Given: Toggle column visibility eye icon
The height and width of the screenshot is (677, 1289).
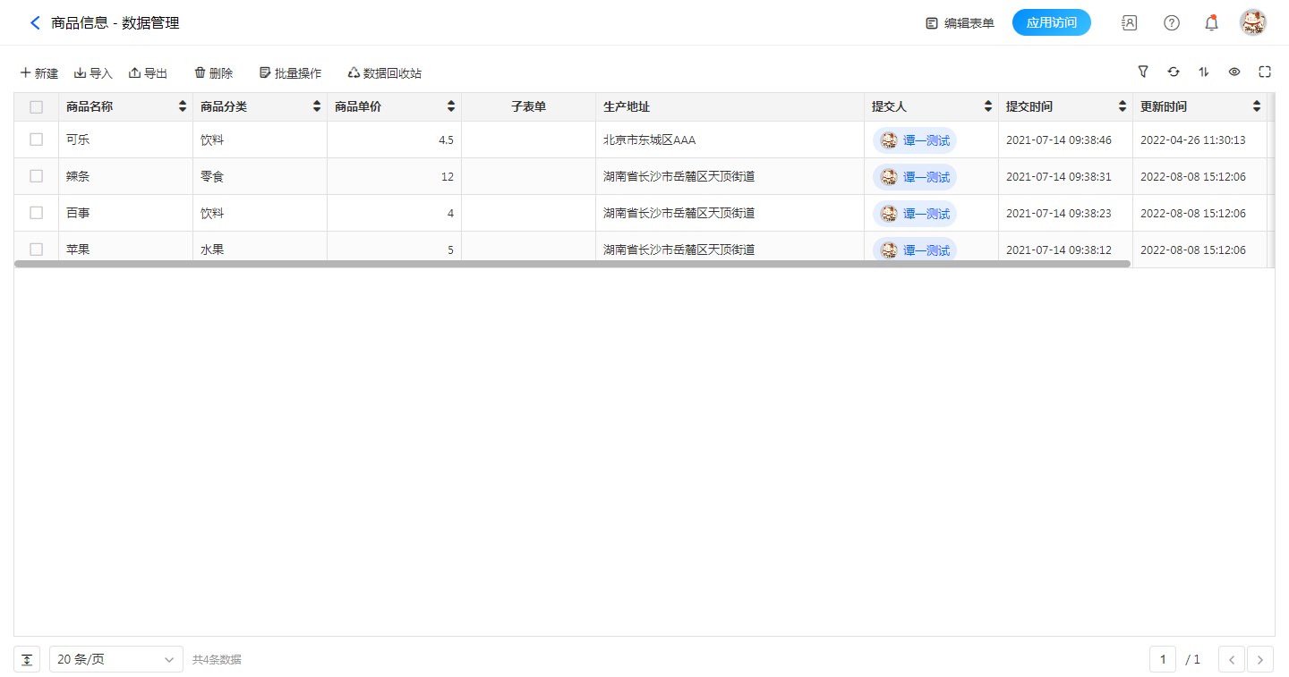Looking at the screenshot, I should click(1234, 72).
